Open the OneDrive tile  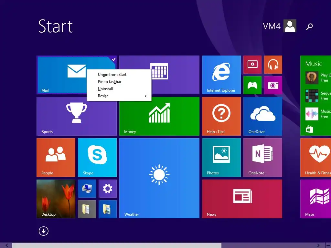tap(262, 116)
